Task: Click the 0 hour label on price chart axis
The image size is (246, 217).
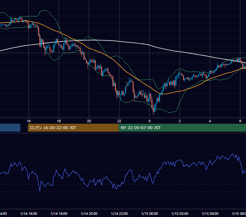Action: (x=149, y=121)
